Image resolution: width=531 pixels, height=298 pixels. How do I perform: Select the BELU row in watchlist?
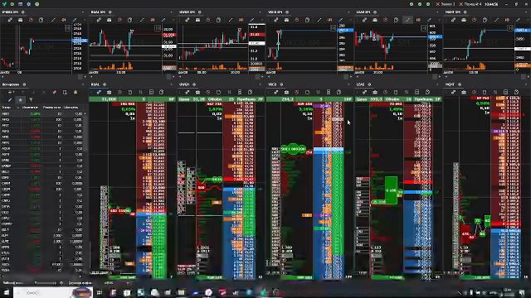coord(42,171)
